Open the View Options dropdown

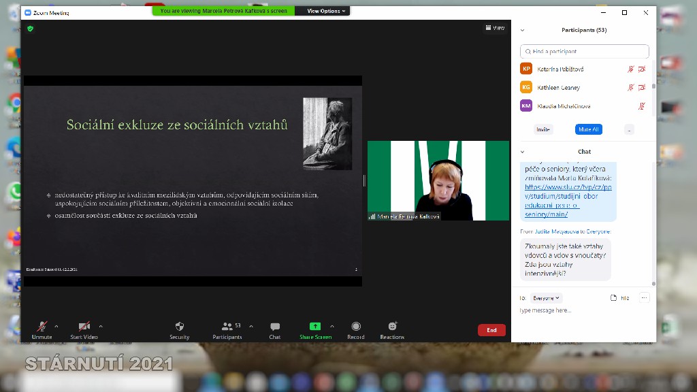[x=327, y=11]
